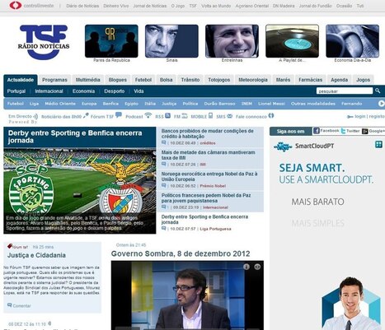385x330 pixels.
Task: Click the second icon on video corner
Action: [257, 267]
